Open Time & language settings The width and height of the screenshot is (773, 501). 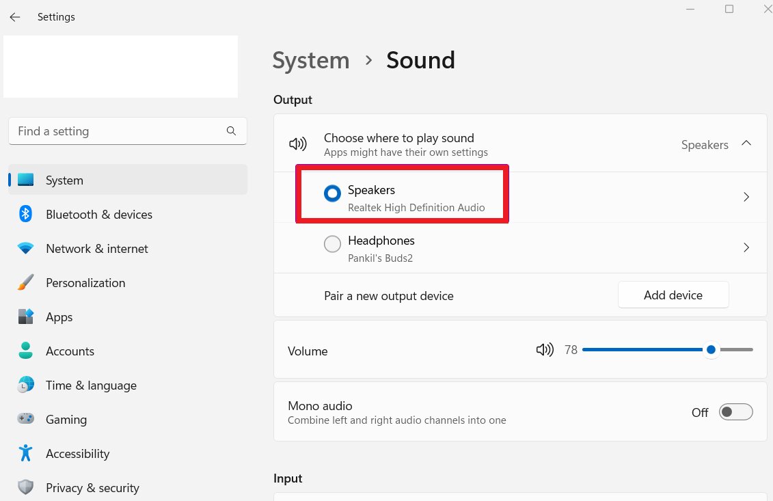[25, 385]
